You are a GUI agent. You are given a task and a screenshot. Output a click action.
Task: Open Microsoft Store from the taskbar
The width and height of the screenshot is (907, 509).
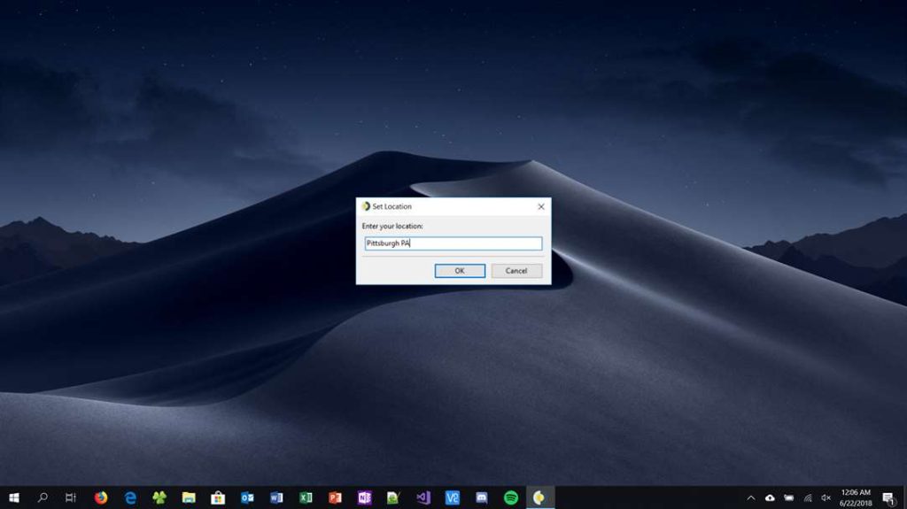[x=218, y=497]
